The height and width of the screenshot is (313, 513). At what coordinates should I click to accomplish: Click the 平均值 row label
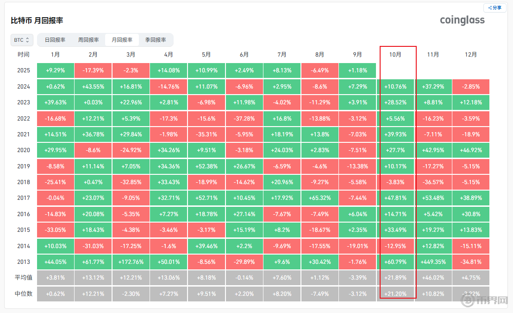click(x=24, y=278)
